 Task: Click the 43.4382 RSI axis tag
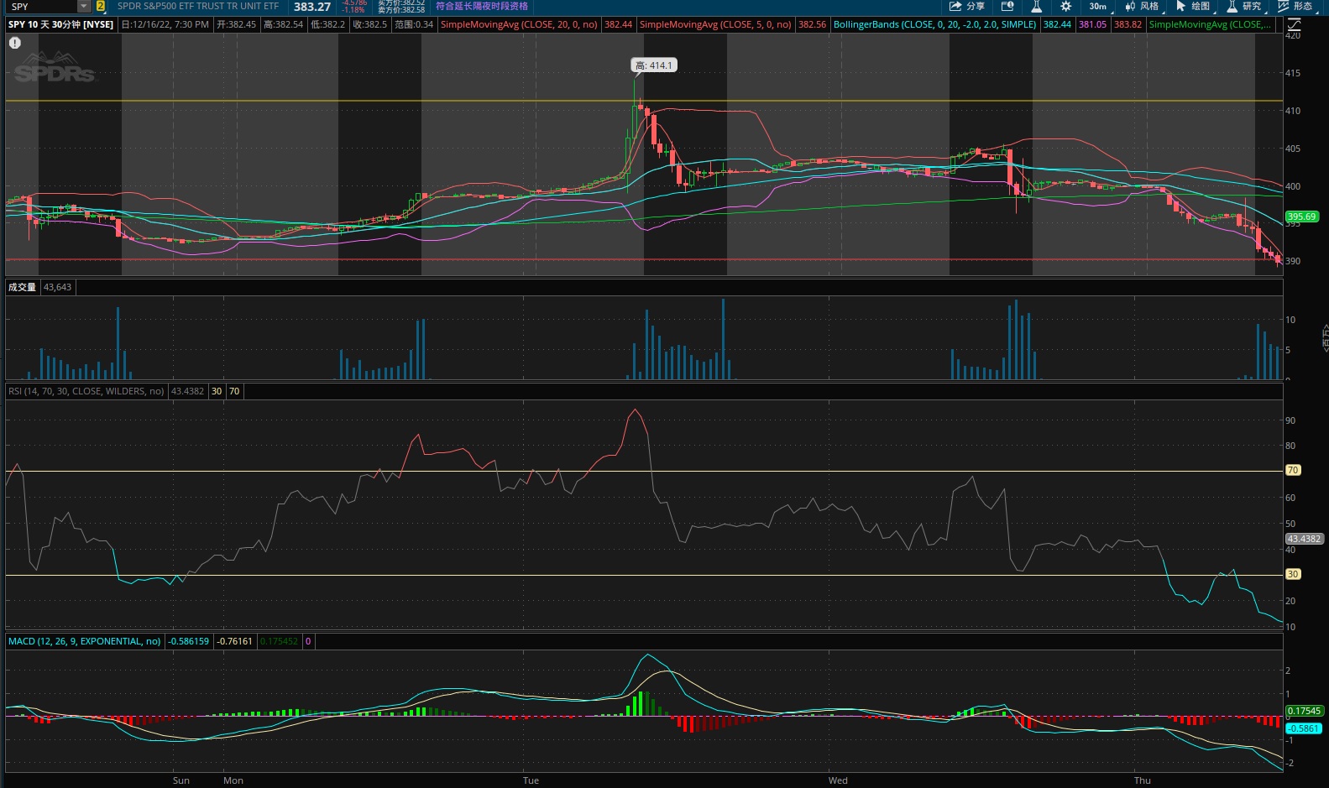pyautogui.click(x=1304, y=539)
